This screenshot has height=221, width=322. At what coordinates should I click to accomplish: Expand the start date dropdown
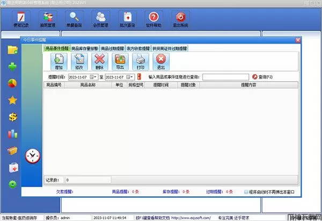pos(95,77)
